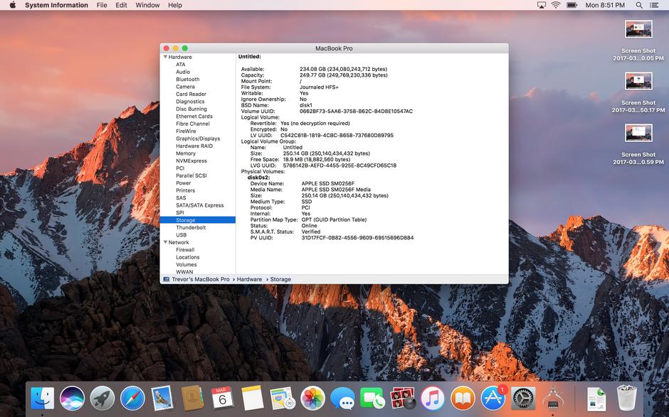Viewport: 669px width, 417px height.
Task: Open Spotlight search magnifier
Action: point(638,5)
